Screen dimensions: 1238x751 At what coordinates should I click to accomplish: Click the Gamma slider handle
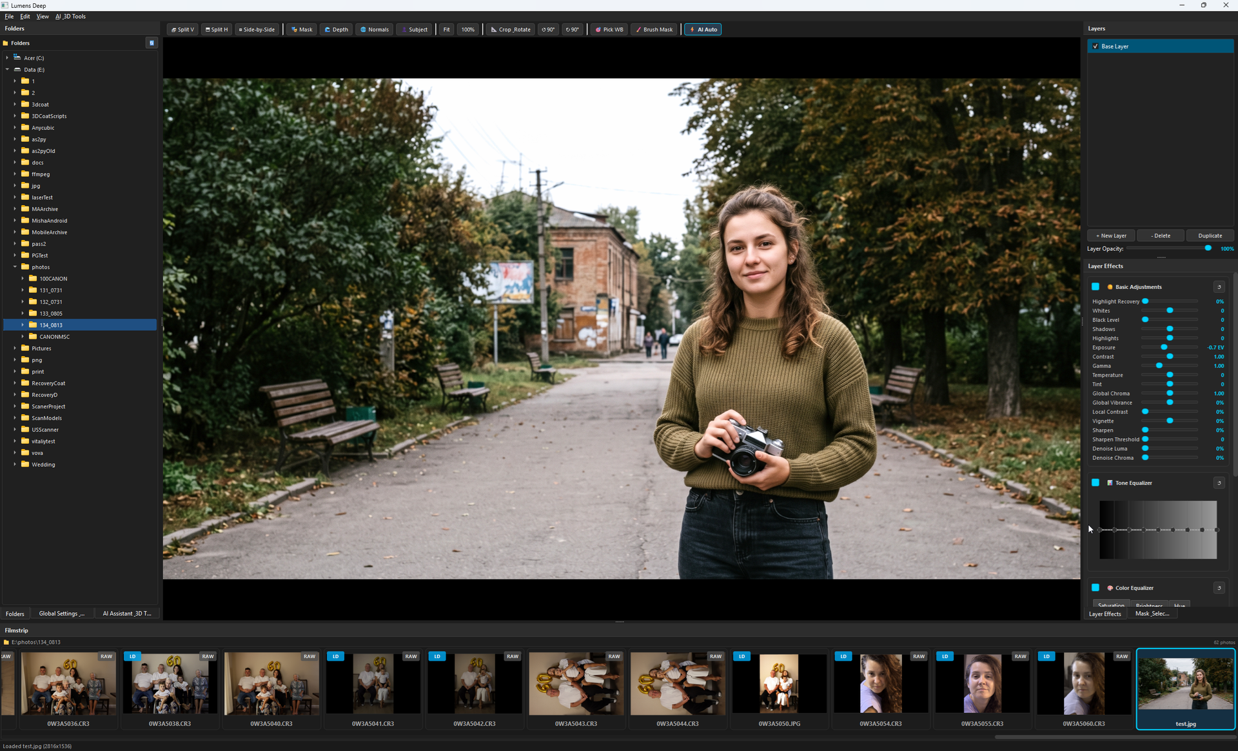point(1159,366)
